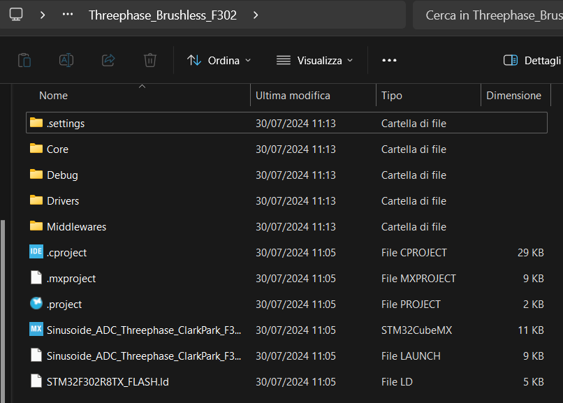Select the STM32F302R8TX_FLASH.ld file name
This screenshot has height=403, width=563.
pos(108,382)
